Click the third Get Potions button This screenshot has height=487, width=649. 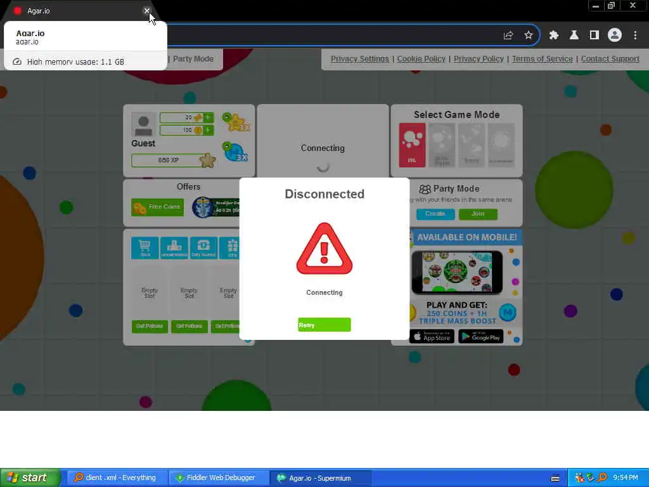pos(225,327)
